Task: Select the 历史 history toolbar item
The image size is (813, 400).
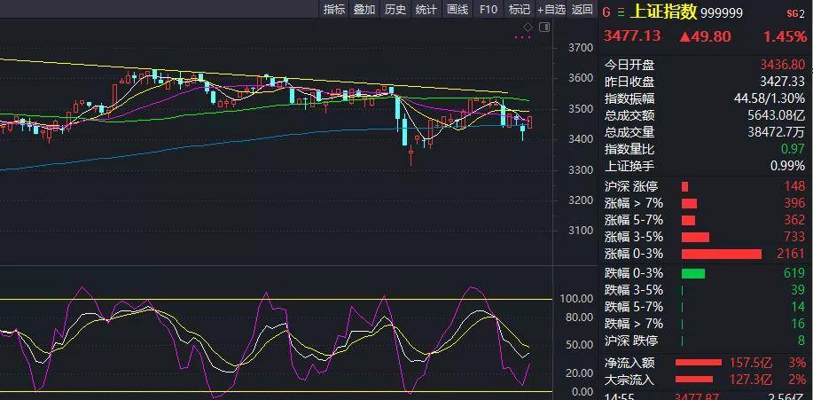Action: coord(395,10)
